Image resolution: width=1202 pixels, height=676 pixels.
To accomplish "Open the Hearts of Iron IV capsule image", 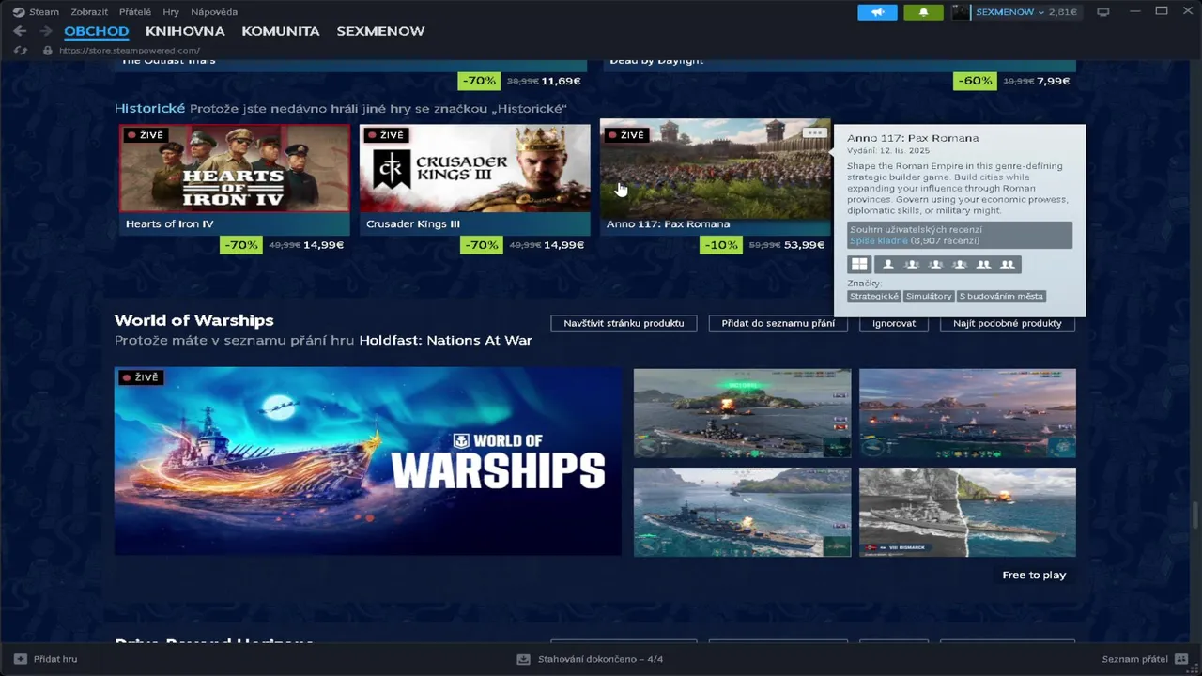I will [235, 169].
